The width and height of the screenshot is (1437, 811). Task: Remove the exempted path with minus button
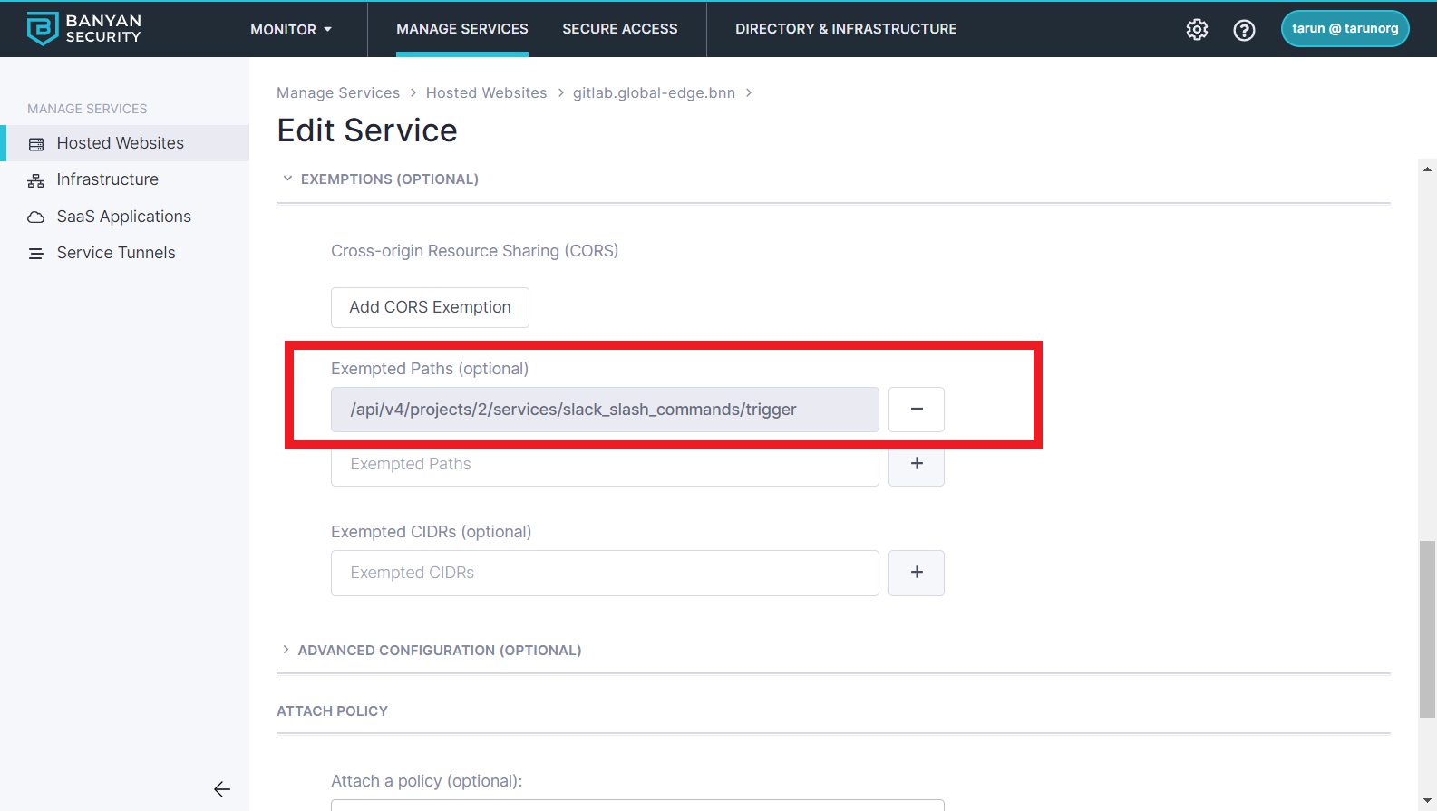click(x=916, y=410)
